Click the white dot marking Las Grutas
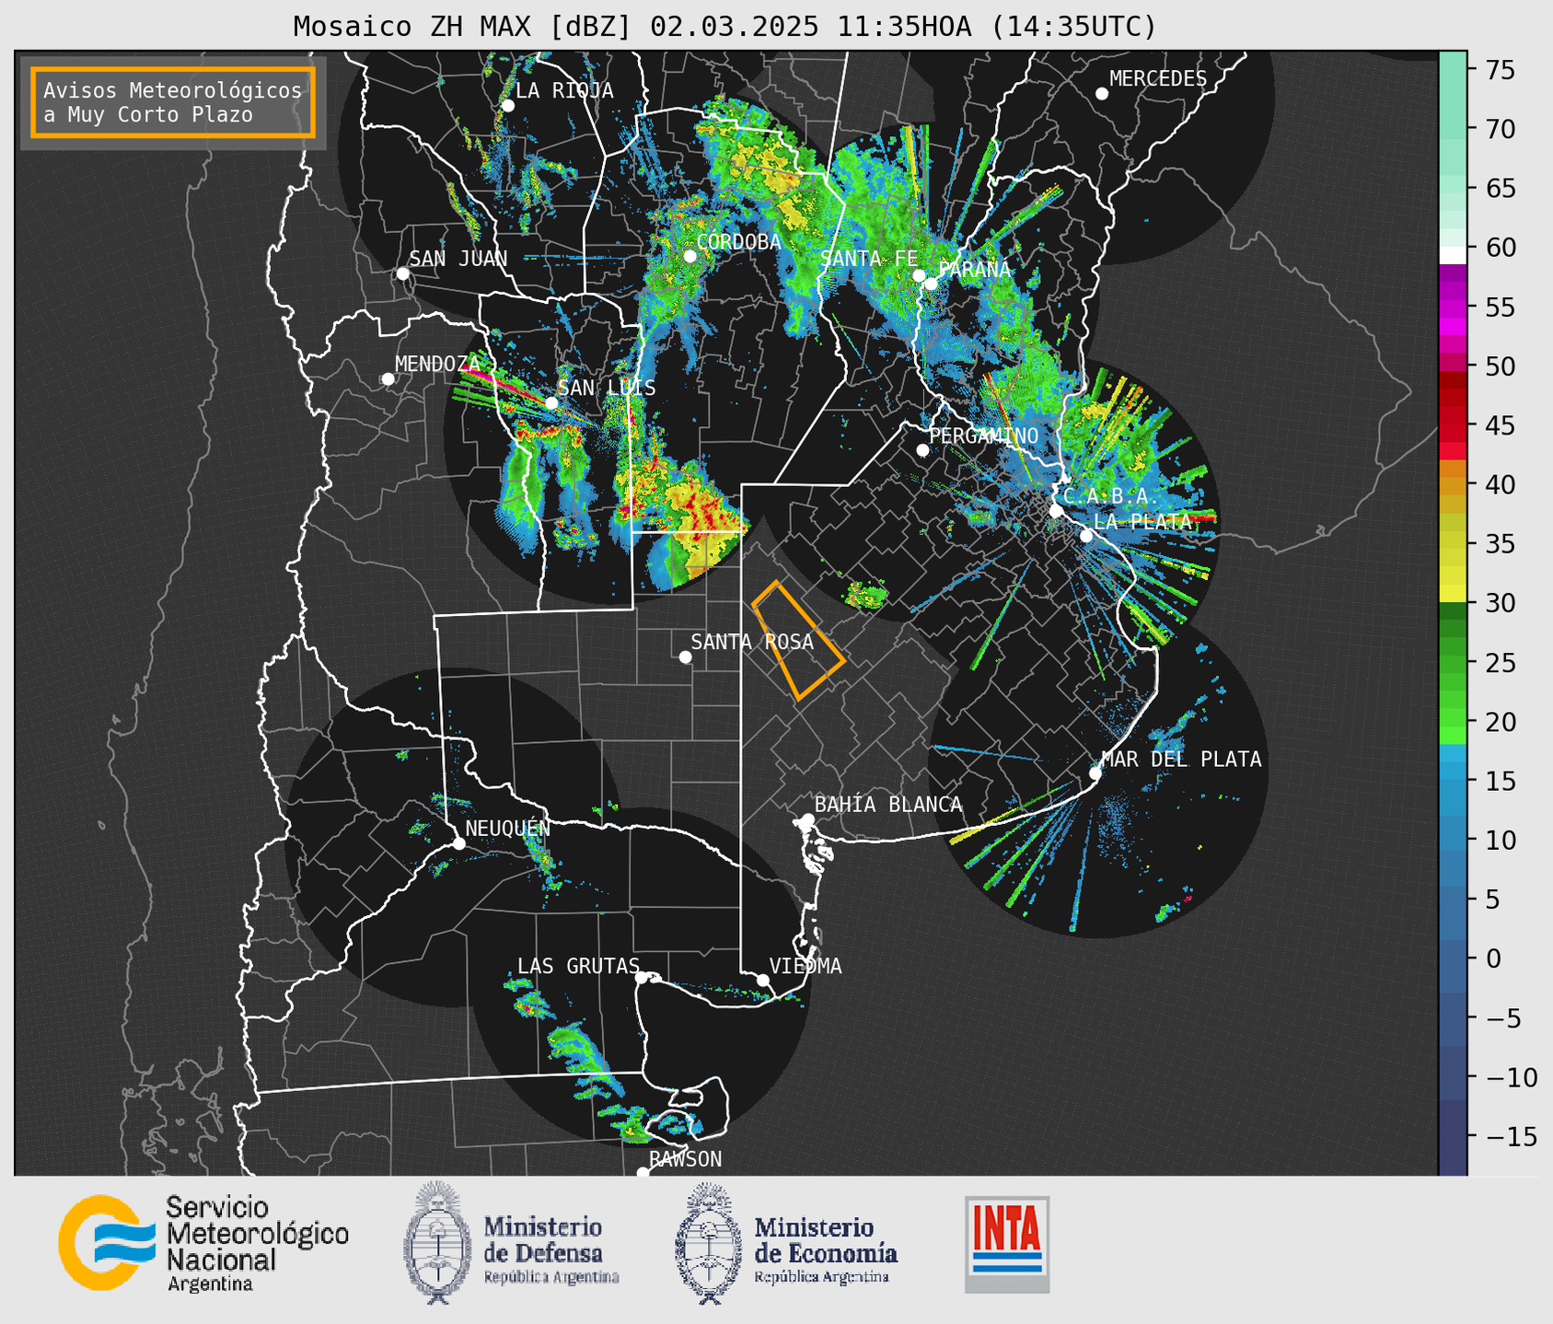1553x1324 pixels. [642, 978]
